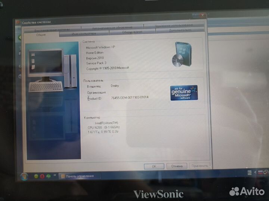269x201 pixels.
Task: Switch to Восстановление системы tab
Action: [x=52, y=30]
